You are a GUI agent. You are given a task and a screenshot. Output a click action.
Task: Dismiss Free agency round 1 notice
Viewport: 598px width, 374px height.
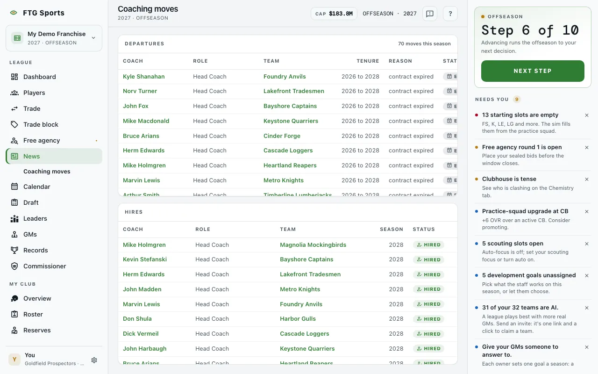pos(587,147)
